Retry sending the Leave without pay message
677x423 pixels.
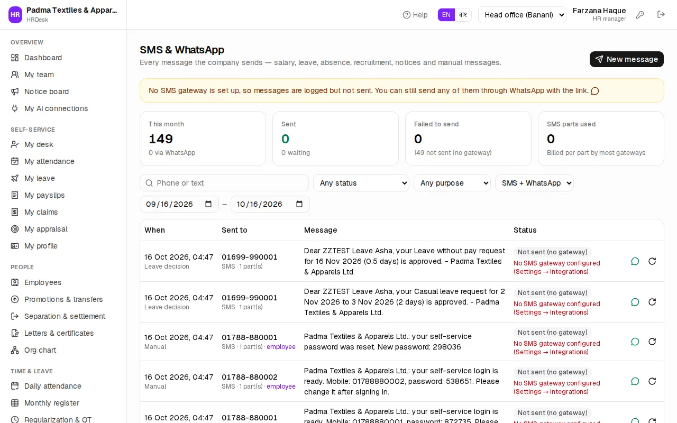652,261
